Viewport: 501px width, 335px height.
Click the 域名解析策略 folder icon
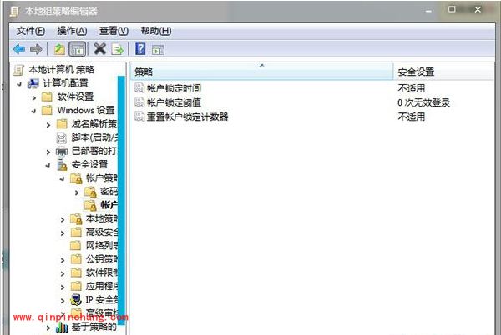[x=62, y=123]
